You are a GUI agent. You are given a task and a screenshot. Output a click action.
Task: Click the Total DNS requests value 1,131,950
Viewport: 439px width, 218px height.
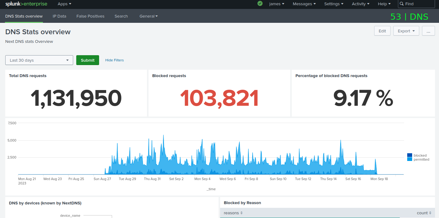(76, 99)
